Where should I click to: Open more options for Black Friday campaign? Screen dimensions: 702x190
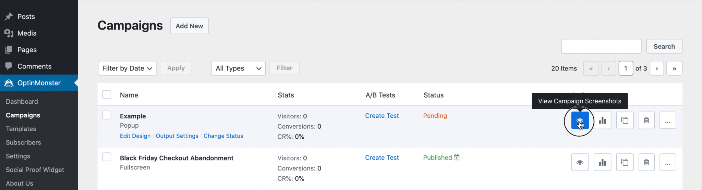(x=668, y=162)
